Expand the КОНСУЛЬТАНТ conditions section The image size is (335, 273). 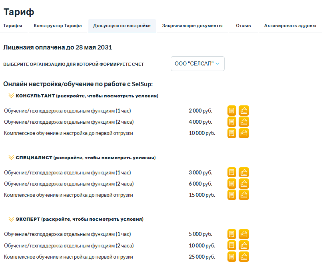86,96
